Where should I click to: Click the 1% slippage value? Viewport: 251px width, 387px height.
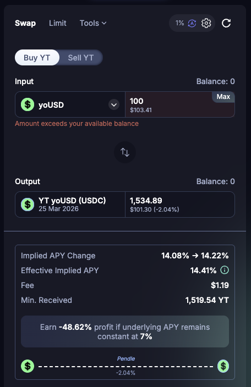tap(179, 23)
